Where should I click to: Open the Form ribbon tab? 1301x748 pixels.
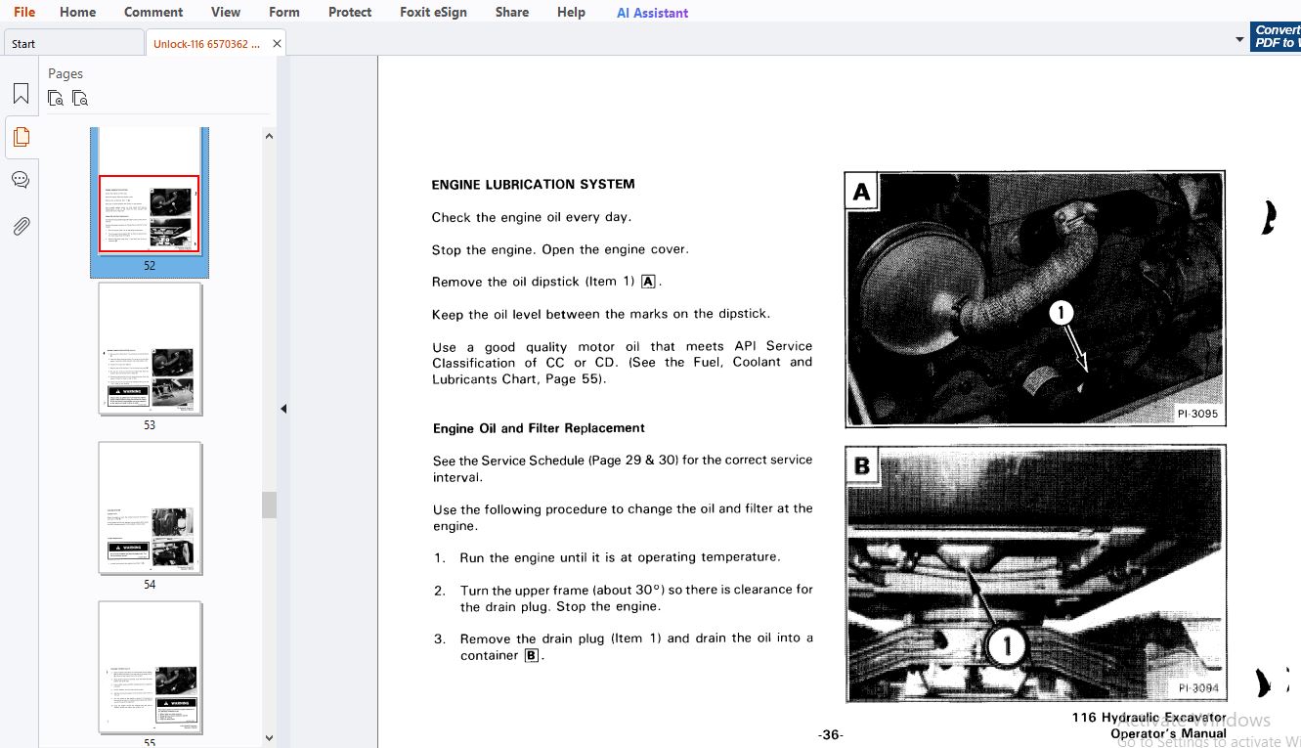[284, 12]
